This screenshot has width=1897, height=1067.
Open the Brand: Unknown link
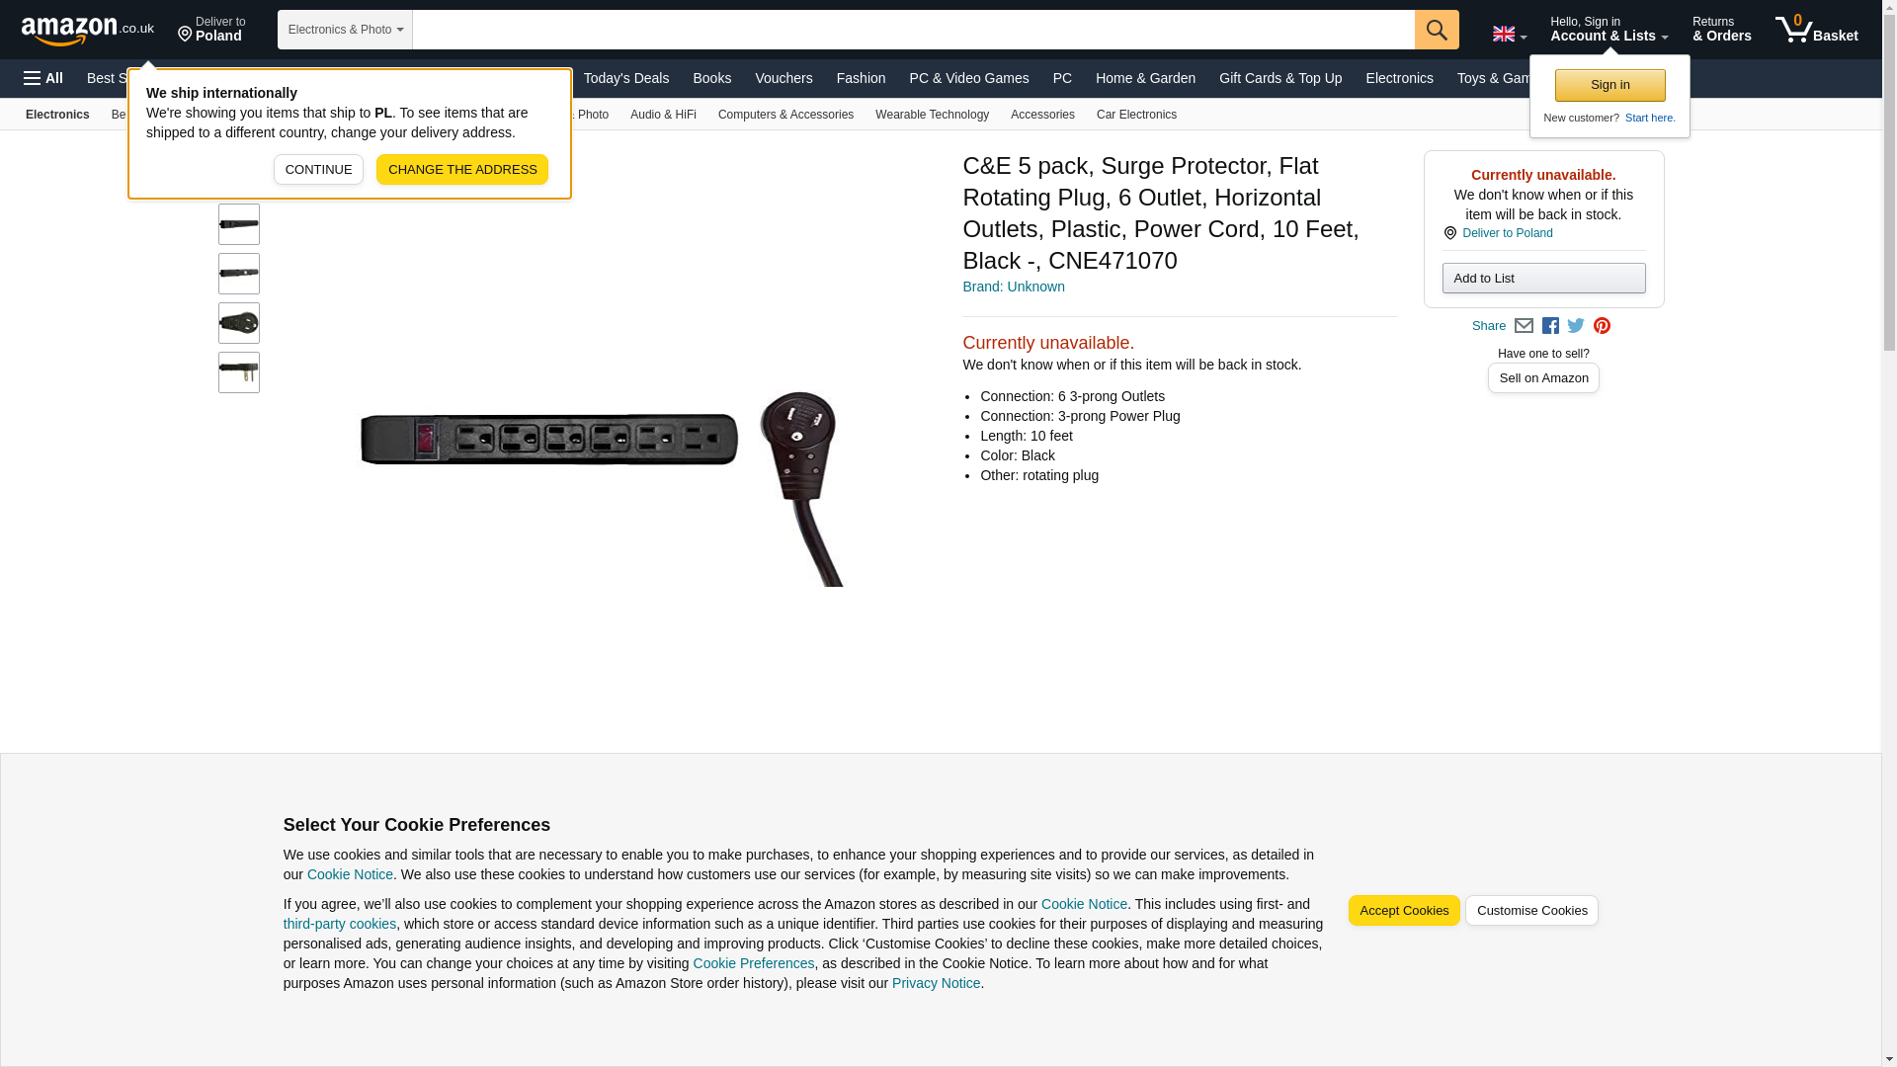click(x=1014, y=287)
